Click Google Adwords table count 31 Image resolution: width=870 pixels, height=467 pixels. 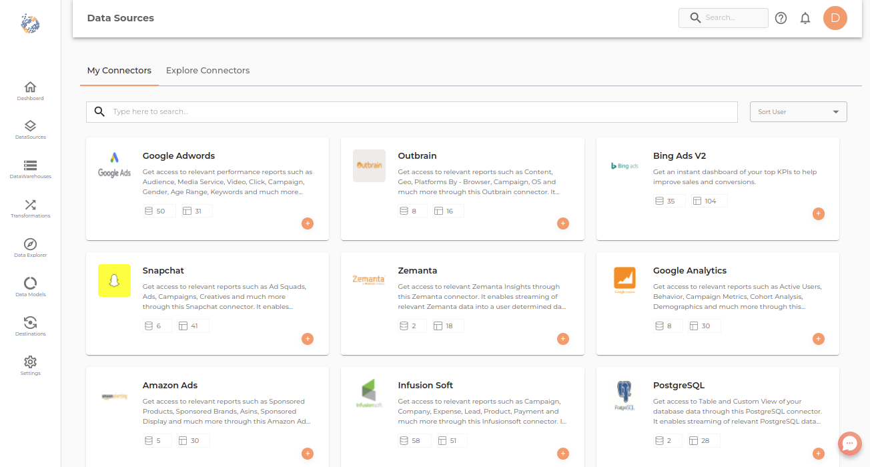196,211
